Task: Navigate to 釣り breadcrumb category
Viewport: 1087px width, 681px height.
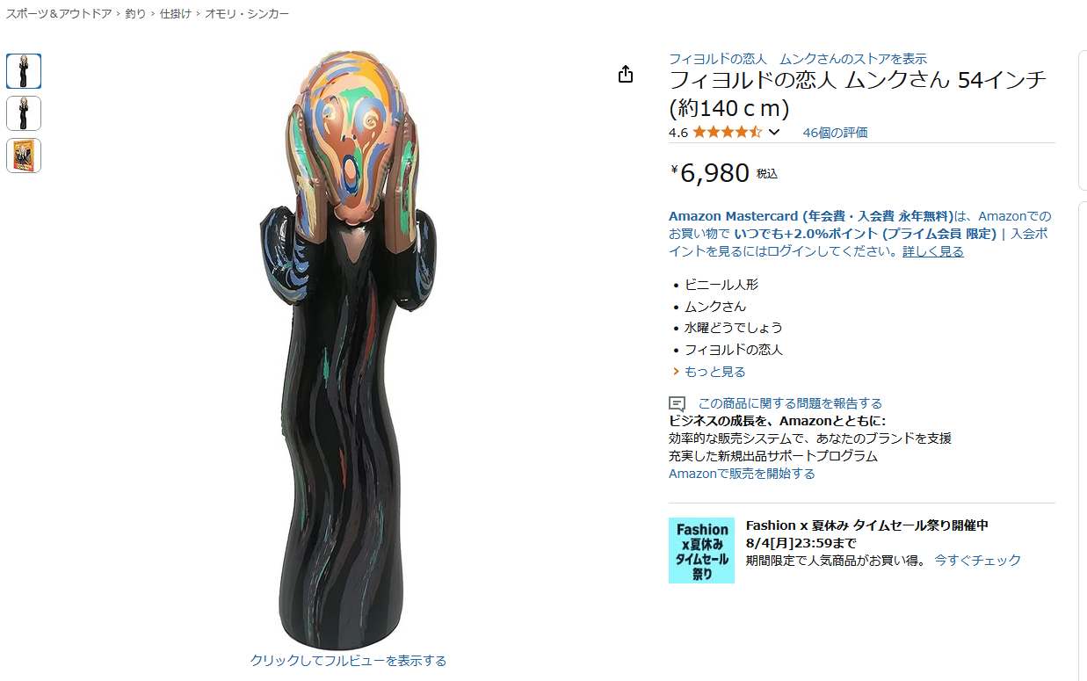Action: point(135,14)
